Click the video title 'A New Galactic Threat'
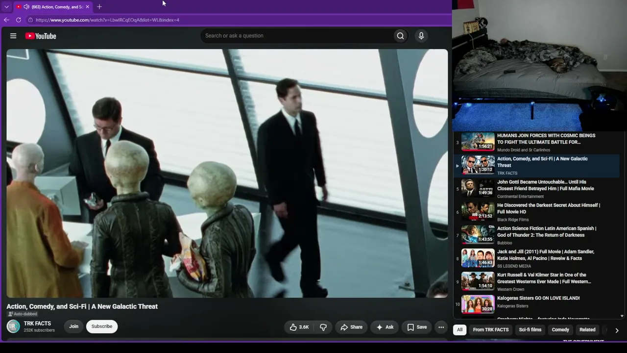Image resolution: width=627 pixels, height=353 pixels. [82, 306]
